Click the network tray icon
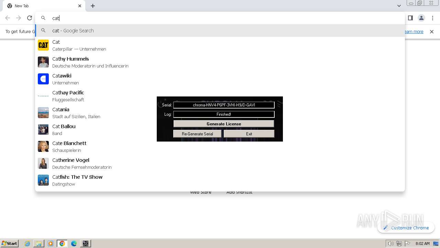The image size is (440, 248). (399, 244)
